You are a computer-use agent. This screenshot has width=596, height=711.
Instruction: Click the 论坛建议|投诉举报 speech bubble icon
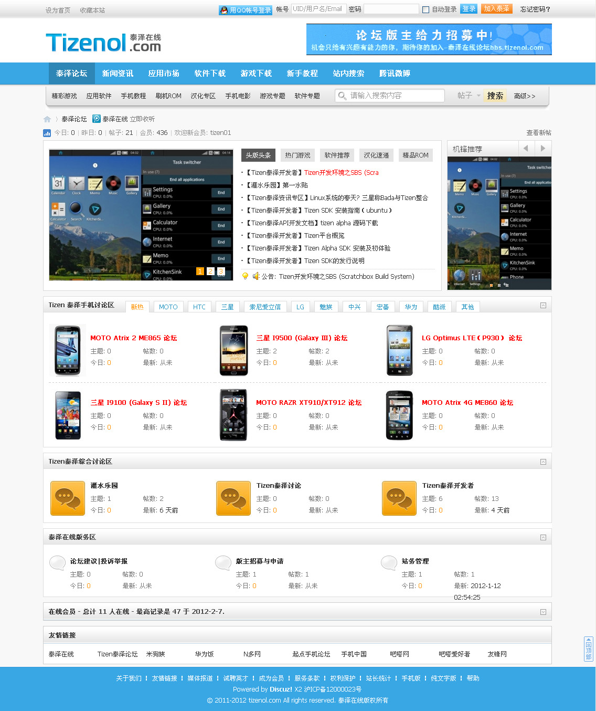pos(57,563)
